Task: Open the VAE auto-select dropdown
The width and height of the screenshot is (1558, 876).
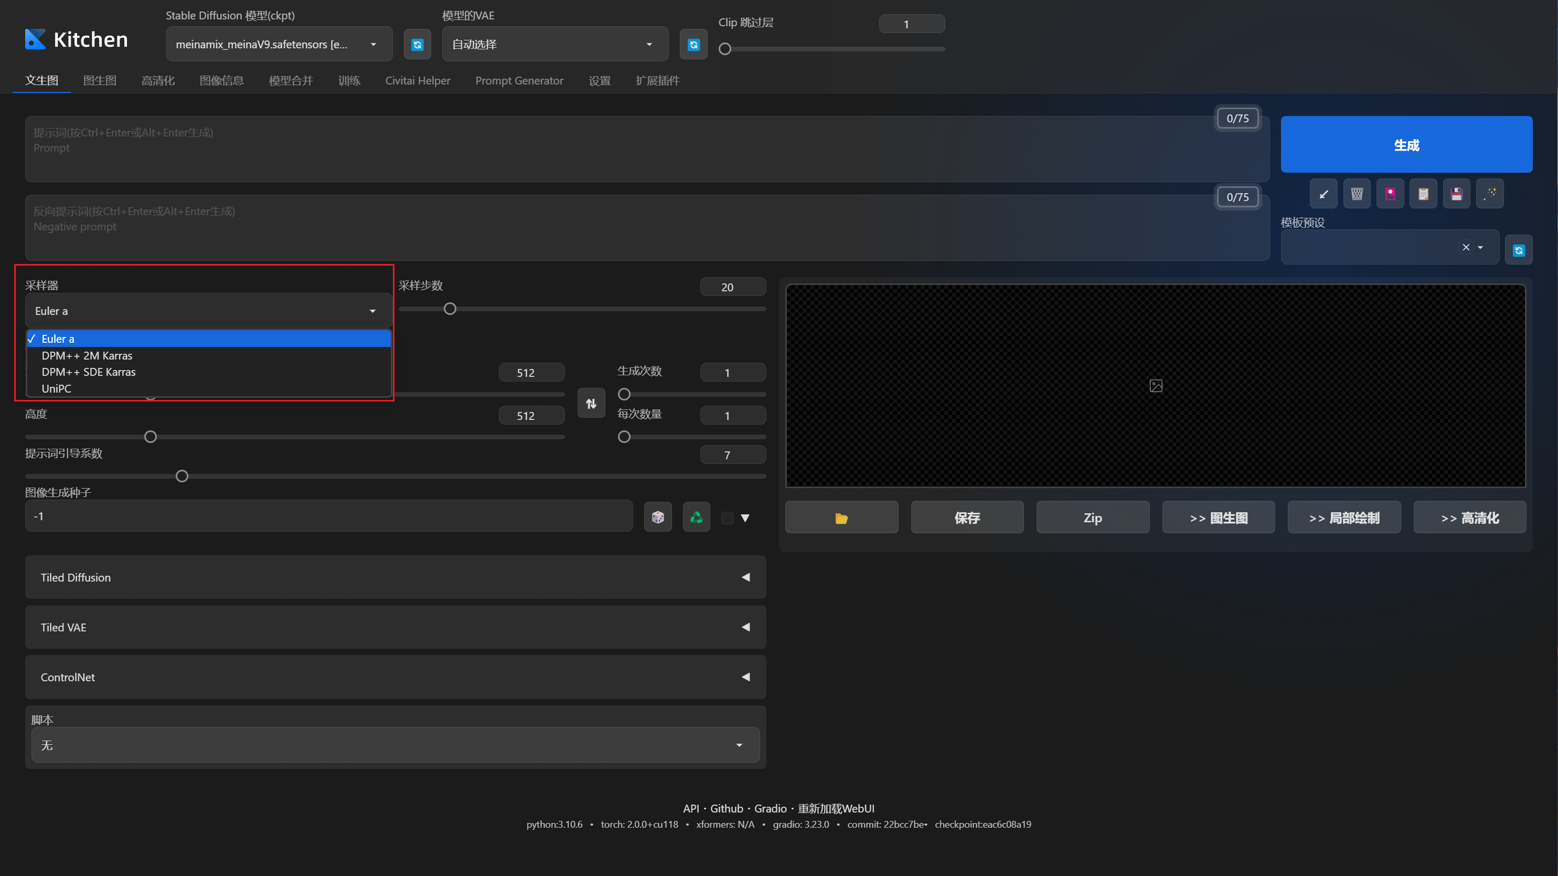Action: (x=555, y=44)
